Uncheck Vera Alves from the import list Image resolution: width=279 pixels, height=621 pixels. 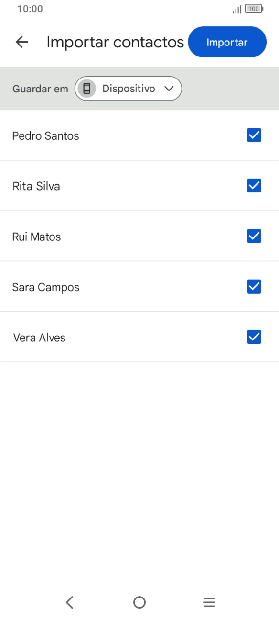pyautogui.click(x=254, y=337)
